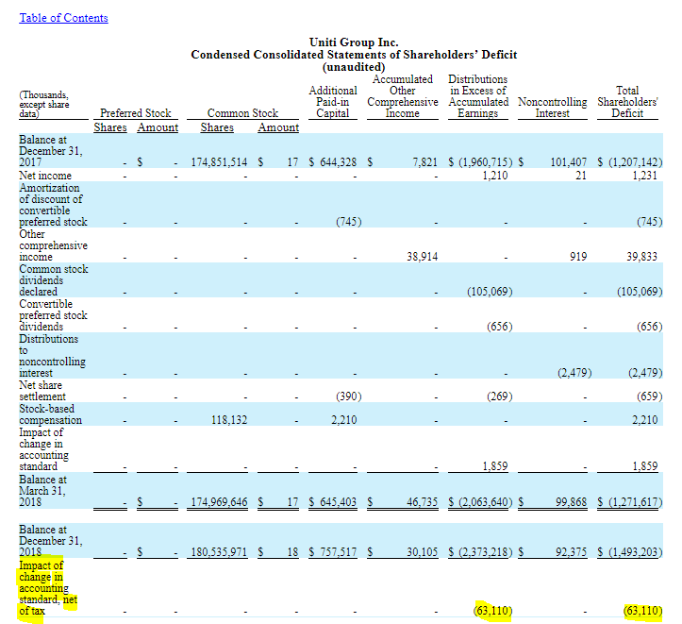Click the 'Net share settlement' row label
Image resolution: width=682 pixels, height=624 pixels.
[42, 391]
